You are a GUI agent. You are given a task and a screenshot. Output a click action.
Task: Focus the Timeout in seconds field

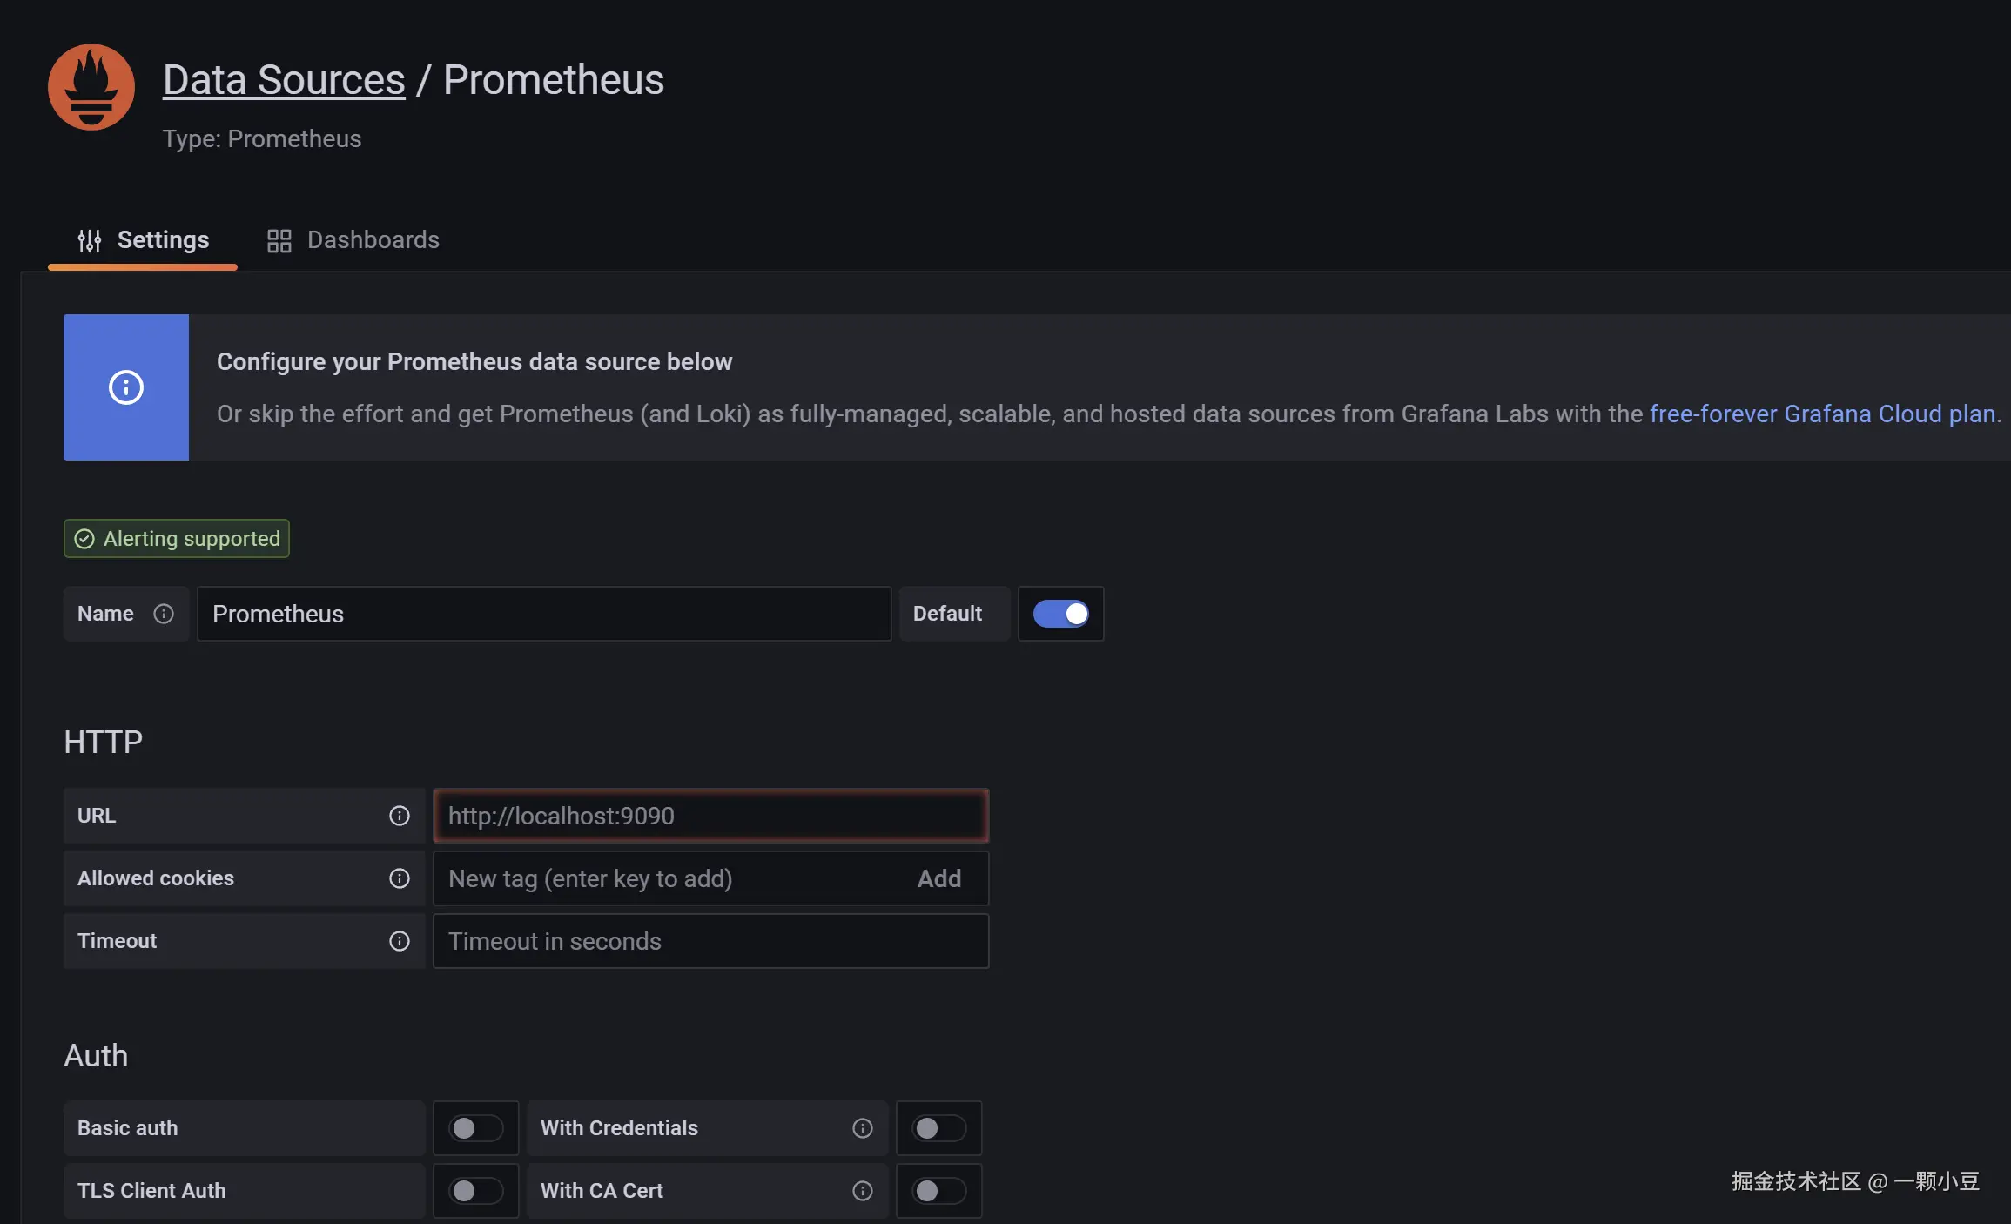pos(710,941)
